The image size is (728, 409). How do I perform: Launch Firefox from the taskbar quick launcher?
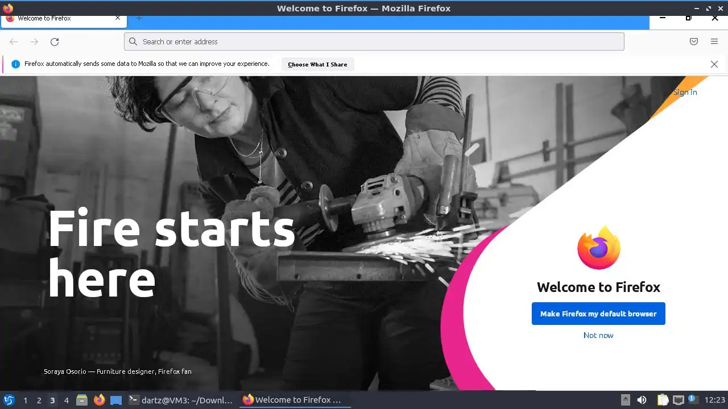tap(99, 400)
